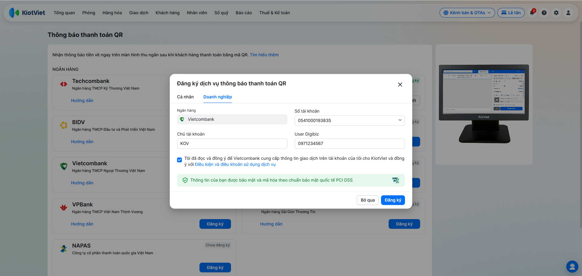The height and width of the screenshot is (276, 582).
Task: Click Sài Gòn Thương Tín Đăng ký button
Action: (x=404, y=224)
